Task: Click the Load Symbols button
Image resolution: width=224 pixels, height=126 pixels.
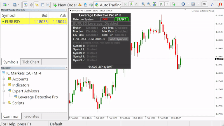Action: tap(118, 39)
